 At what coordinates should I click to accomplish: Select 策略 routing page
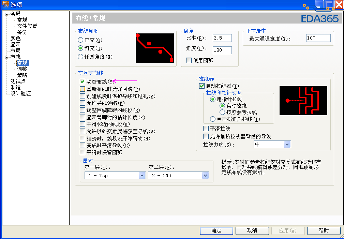(22, 75)
